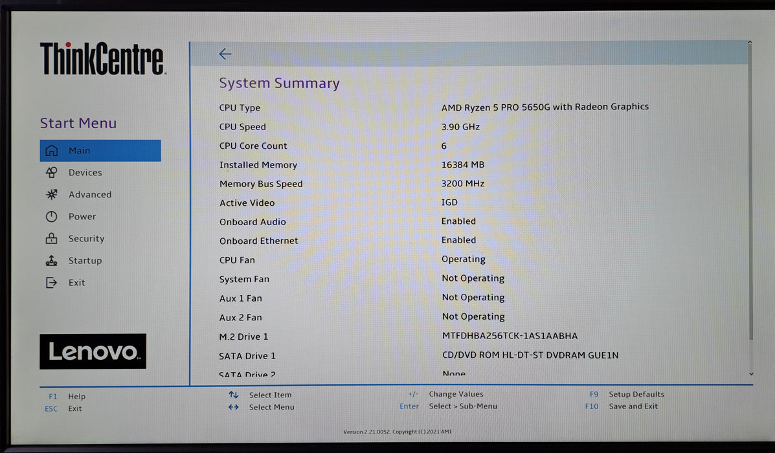Click scrollbar down arrow at bottom right
Image resolution: width=775 pixels, height=453 pixels.
pyautogui.click(x=751, y=374)
